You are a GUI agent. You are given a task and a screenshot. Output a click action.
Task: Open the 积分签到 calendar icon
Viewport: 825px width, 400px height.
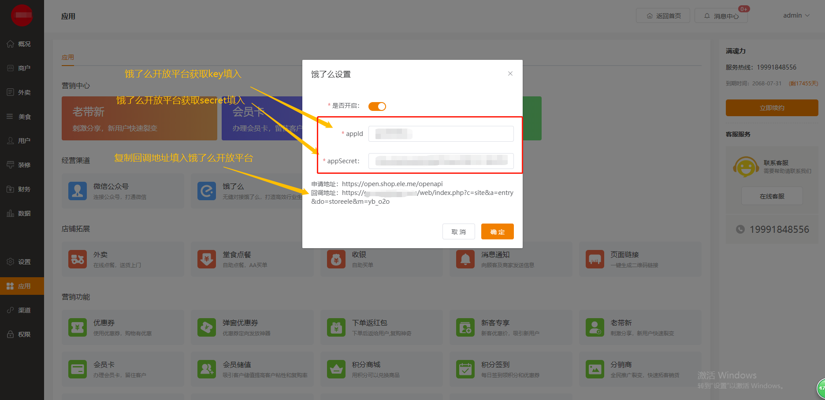[x=465, y=369]
